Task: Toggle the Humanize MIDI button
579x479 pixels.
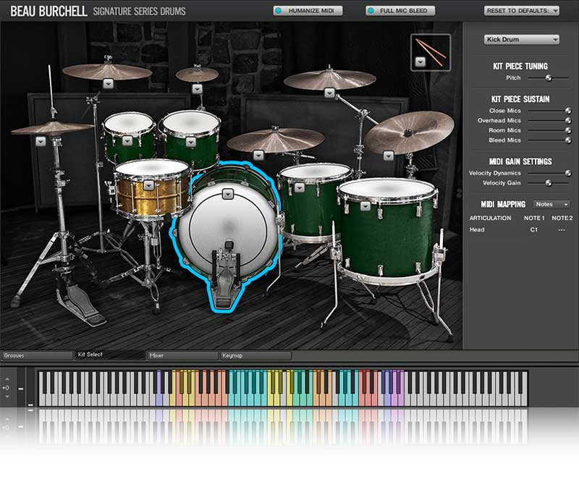Action: pos(308,11)
